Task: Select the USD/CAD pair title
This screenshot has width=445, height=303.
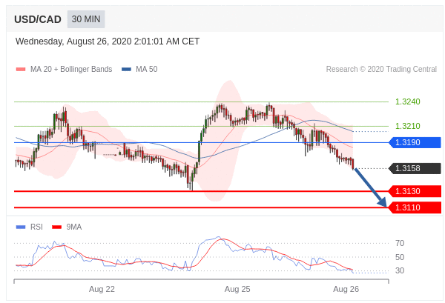Action: (x=38, y=19)
